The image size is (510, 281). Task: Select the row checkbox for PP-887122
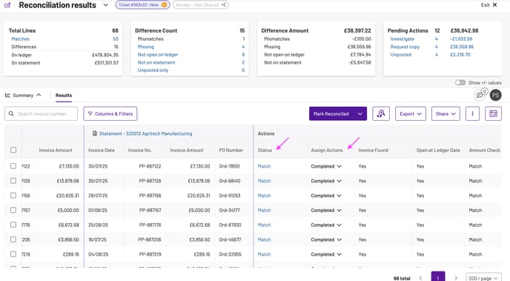(13, 166)
